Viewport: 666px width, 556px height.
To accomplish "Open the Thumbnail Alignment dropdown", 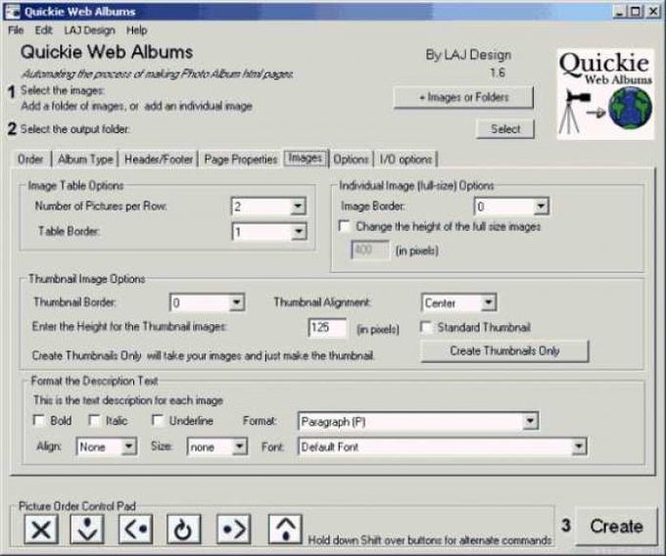I will 489,302.
